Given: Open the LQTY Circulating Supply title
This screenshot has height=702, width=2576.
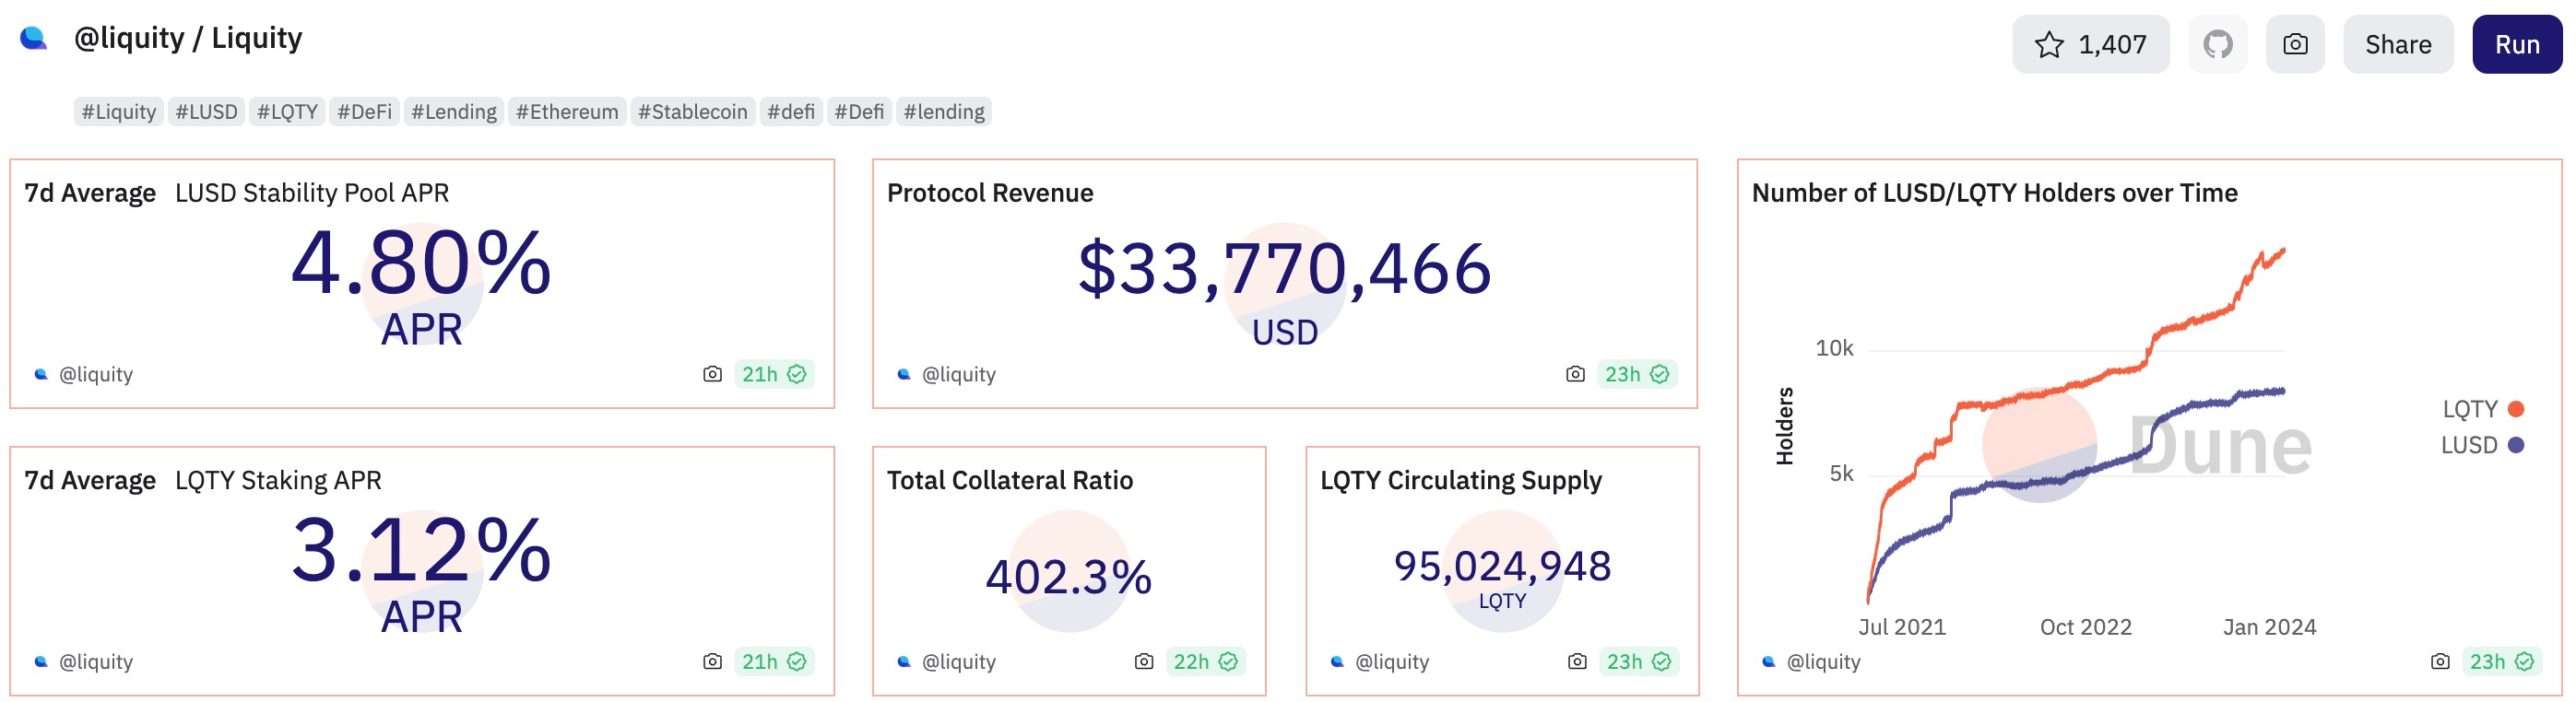Looking at the screenshot, I should pos(1461,481).
